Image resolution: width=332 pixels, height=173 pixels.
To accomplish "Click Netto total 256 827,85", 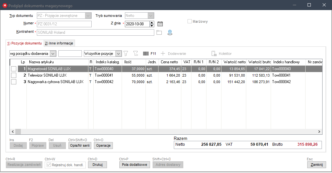I will pyautogui.click(x=211, y=144).
